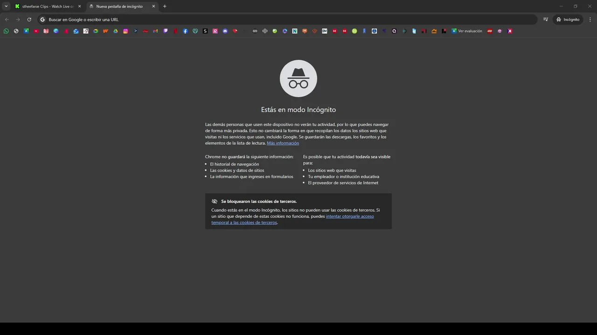Open the Canva bookmark
This screenshot has height=335, width=597.
click(x=56, y=31)
